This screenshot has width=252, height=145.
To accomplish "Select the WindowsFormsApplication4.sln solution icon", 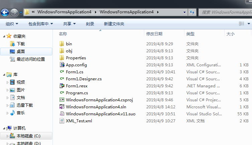I will [62, 107].
